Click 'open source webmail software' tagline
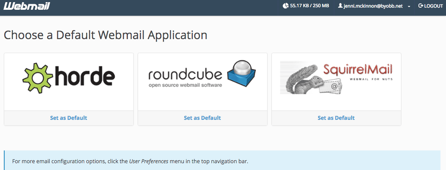This screenshot has width=446, height=170. pos(185,85)
